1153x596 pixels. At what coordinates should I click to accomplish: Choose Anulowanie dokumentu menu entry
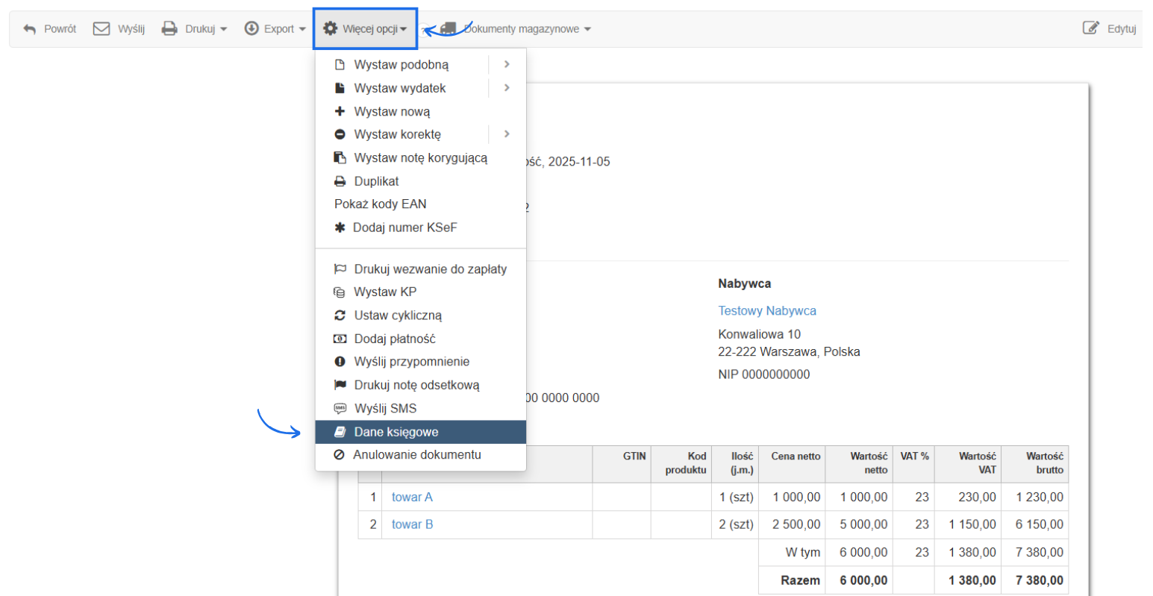pyautogui.click(x=416, y=455)
